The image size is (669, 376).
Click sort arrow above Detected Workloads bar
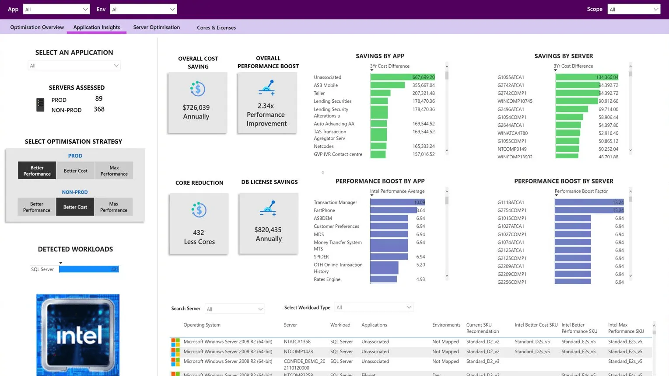(x=61, y=263)
